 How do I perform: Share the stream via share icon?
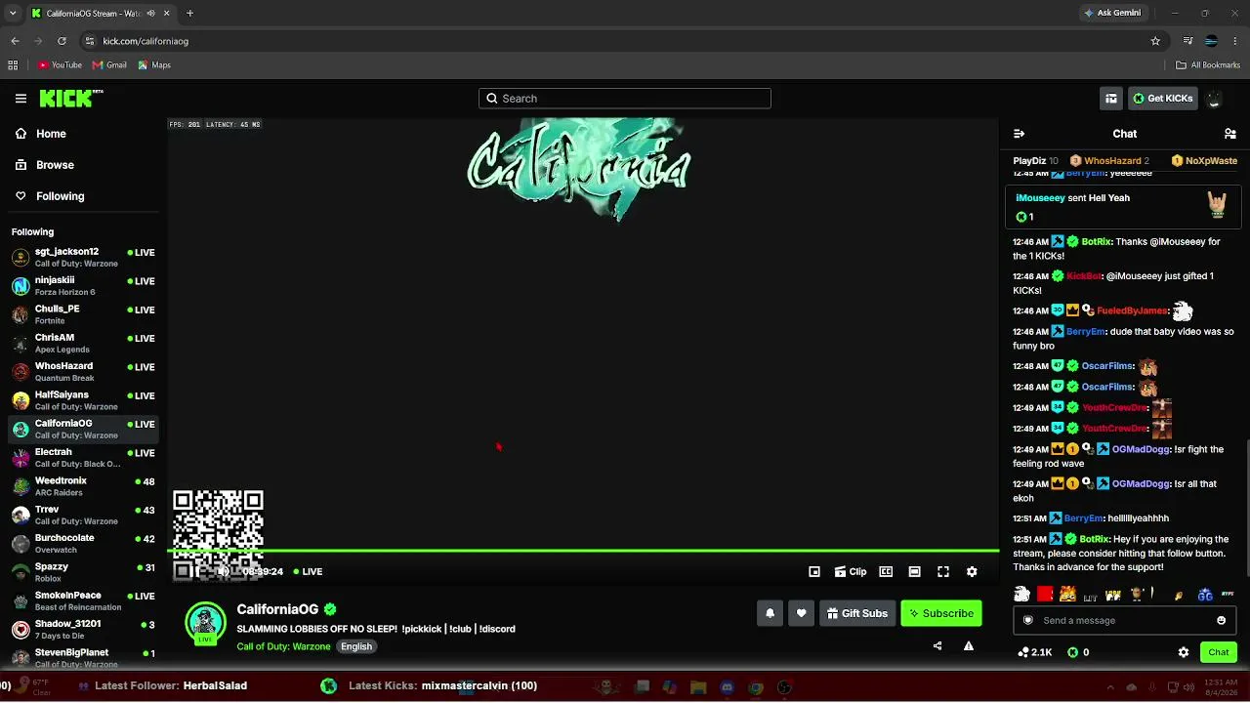pyautogui.click(x=937, y=645)
